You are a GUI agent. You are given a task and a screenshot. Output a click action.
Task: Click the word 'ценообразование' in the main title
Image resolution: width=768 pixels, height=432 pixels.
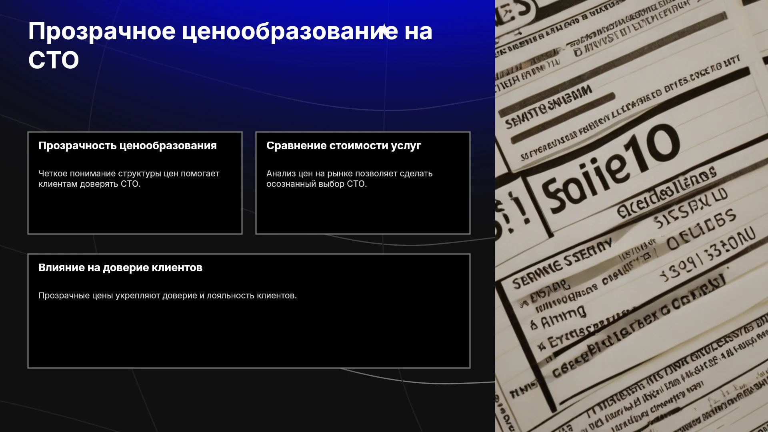(x=290, y=32)
